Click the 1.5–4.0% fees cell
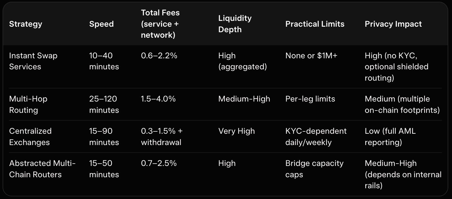This screenshot has height=199, width=452. coord(158,99)
